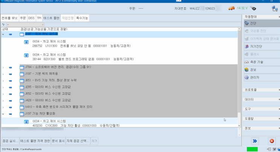Viewport: 280px width, 152px height.
Task: Click info icon for fault C10C800
Action: 26,122
